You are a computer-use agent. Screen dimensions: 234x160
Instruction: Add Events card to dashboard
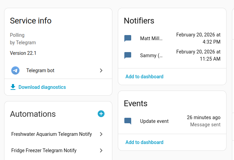pyautogui.click(x=144, y=142)
